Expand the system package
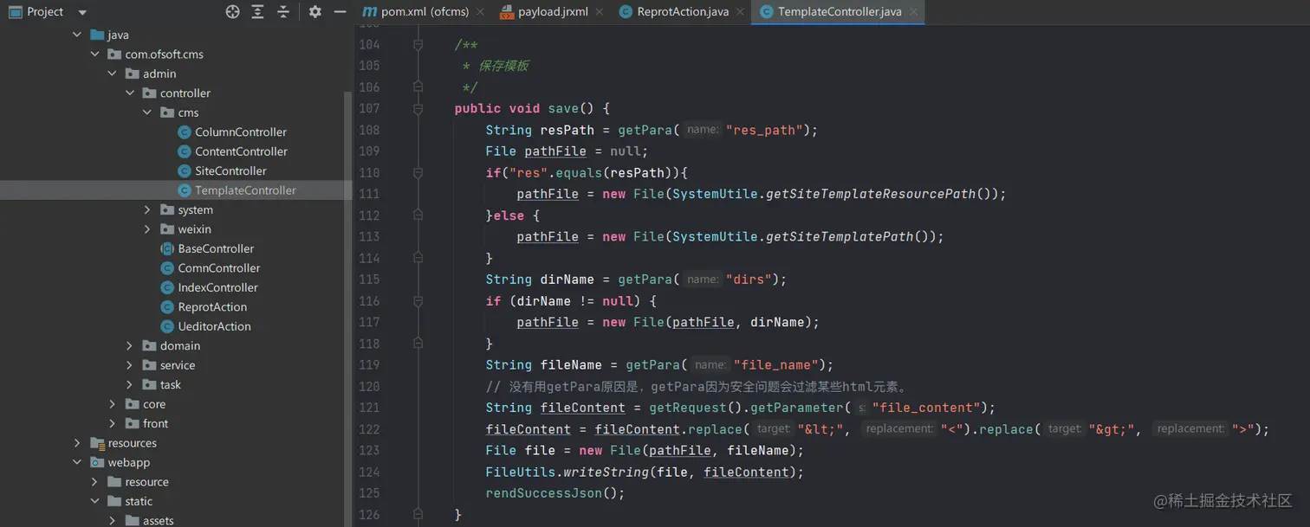This screenshot has width=1310, height=527. pyautogui.click(x=147, y=209)
